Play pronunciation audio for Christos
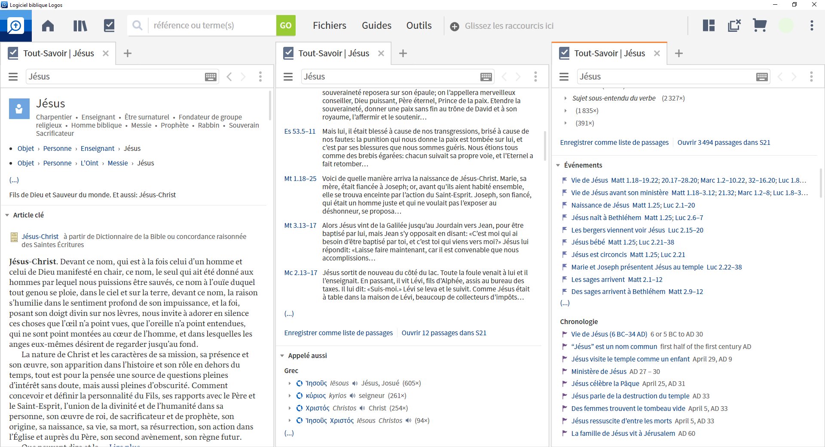The width and height of the screenshot is (825, 447). pyautogui.click(x=362, y=408)
